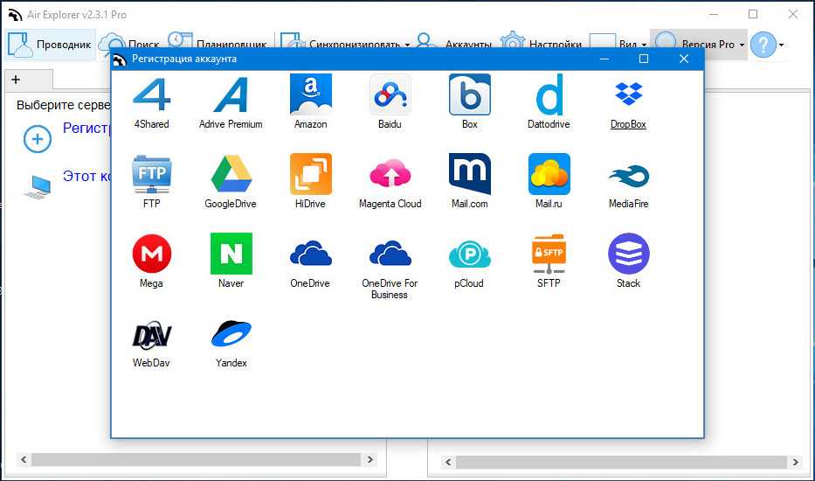Add a new tab with plus button
Viewport: 815px width, 481px height.
click(16, 80)
